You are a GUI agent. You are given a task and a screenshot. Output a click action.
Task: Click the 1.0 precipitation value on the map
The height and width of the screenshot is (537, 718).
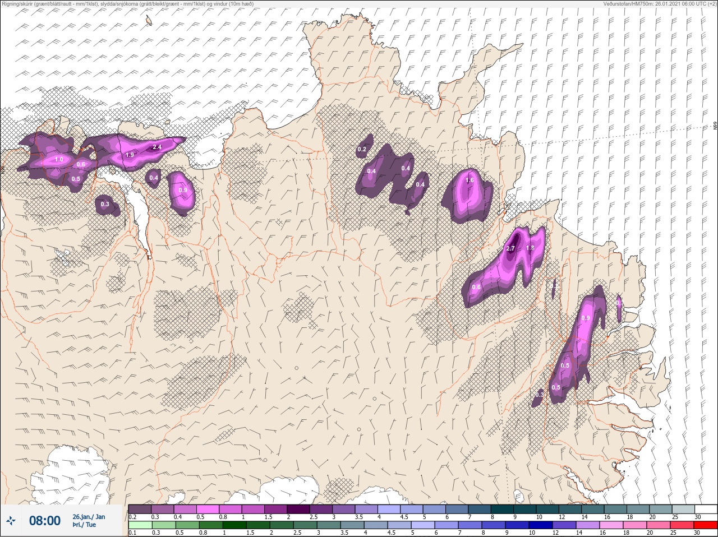coord(59,160)
